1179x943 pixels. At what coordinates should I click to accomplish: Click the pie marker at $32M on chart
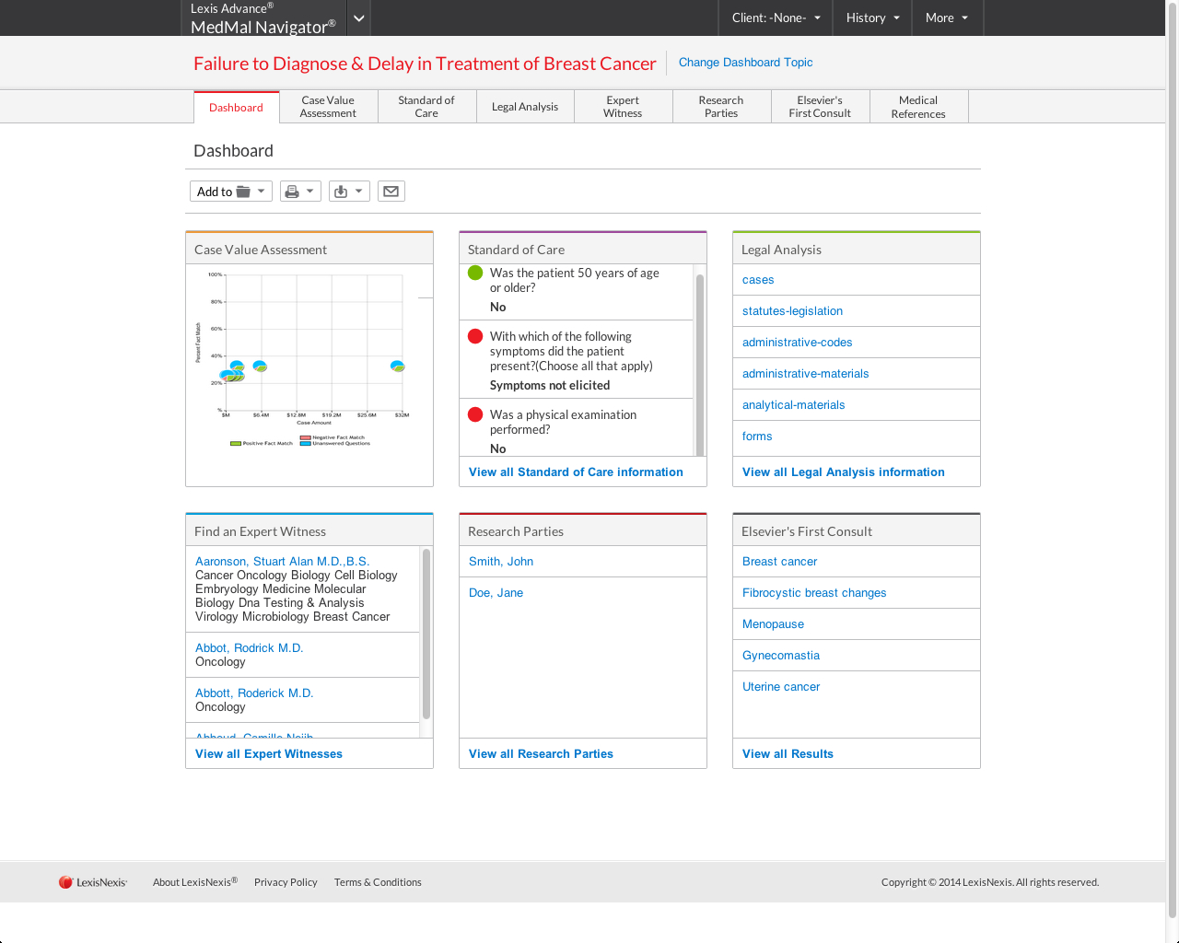398,367
